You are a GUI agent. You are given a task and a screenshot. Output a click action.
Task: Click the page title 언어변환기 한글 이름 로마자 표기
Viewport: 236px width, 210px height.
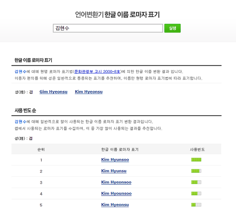(117, 15)
